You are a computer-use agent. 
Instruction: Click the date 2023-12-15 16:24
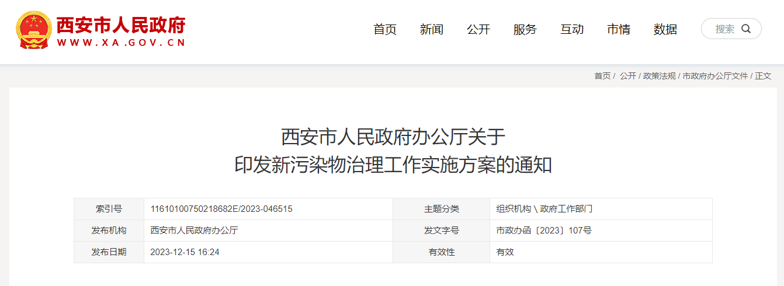[185, 252]
